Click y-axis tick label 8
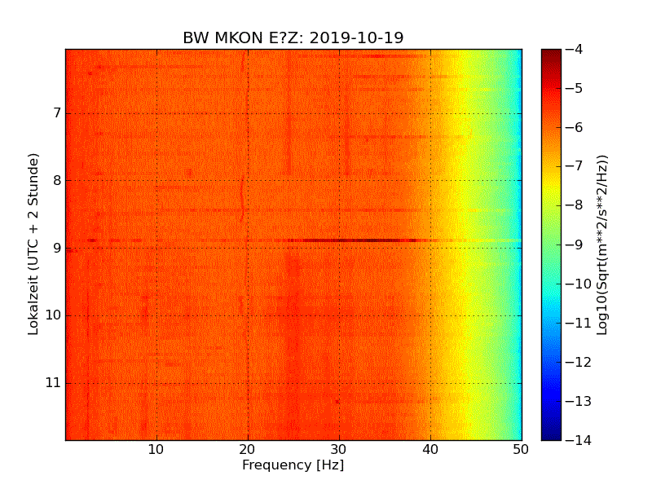This screenshot has height=489, width=652. (57, 180)
